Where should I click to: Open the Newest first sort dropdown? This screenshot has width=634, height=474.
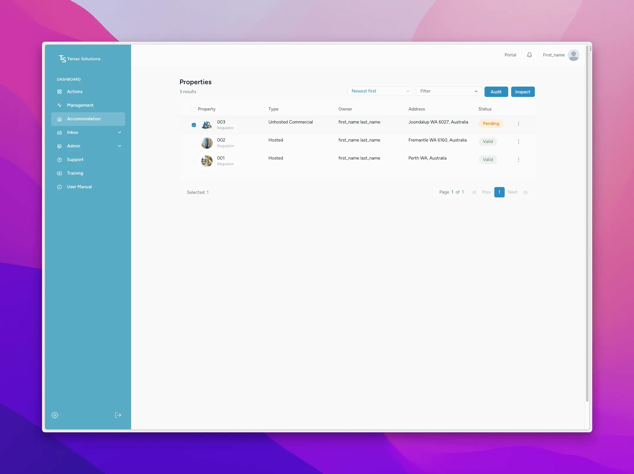380,91
